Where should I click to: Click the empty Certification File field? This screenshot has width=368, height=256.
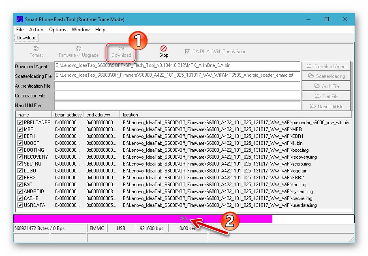coord(178,96)
